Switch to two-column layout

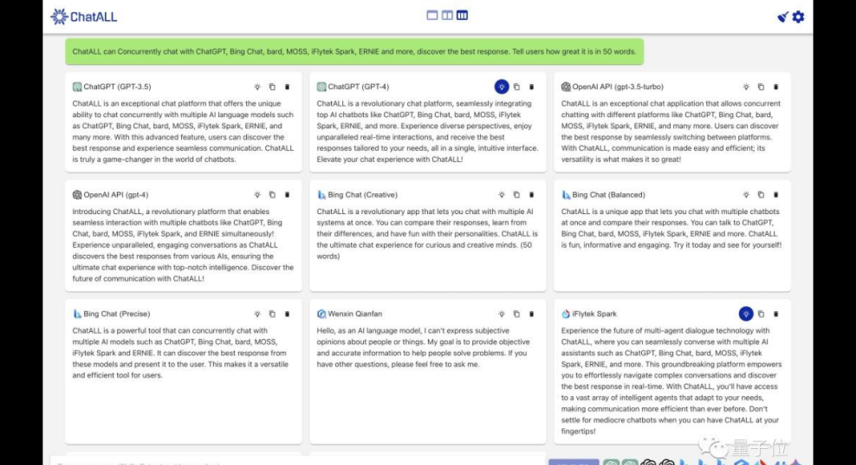coord(447,15)
